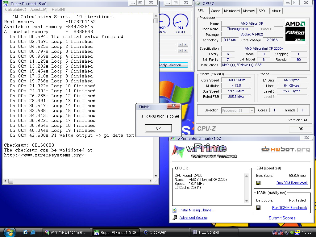Click the wPrime logo graphic
This screenshot has height=237, width=316.
coord(204,151)
